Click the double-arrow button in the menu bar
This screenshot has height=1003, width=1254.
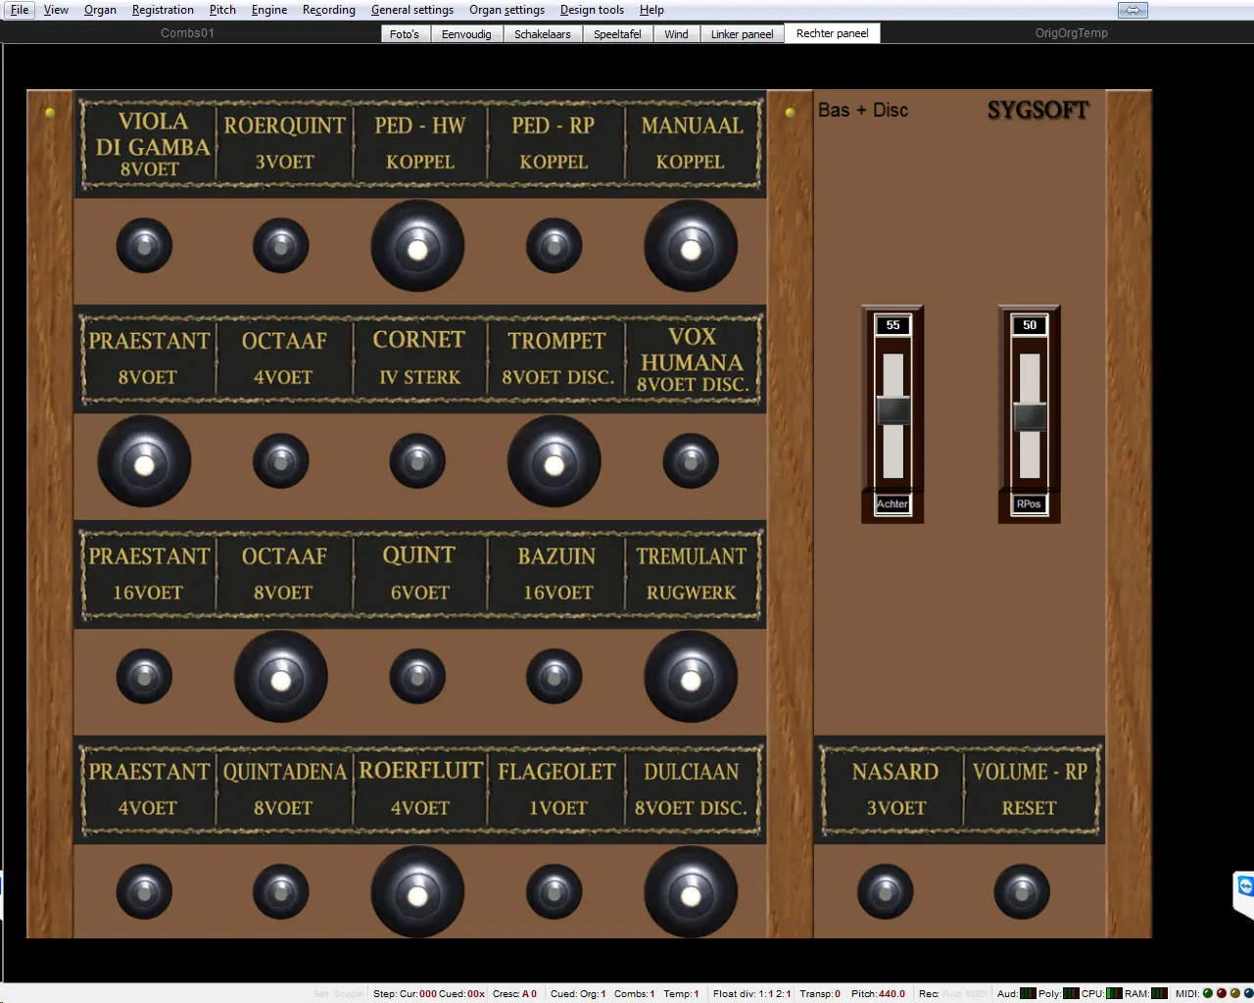pos(1133,10)
